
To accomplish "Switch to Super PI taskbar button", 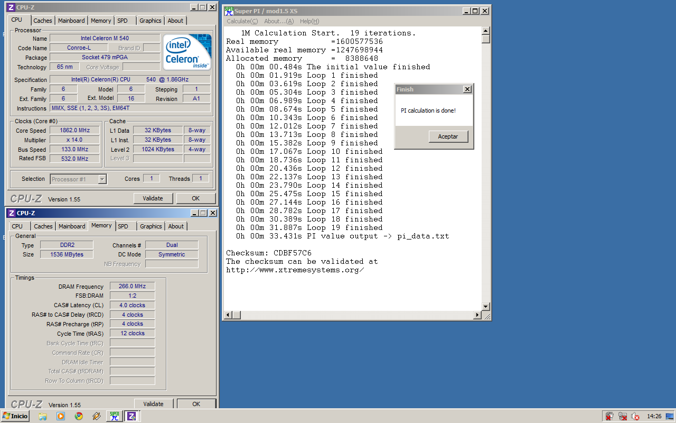I will (114, 416).
